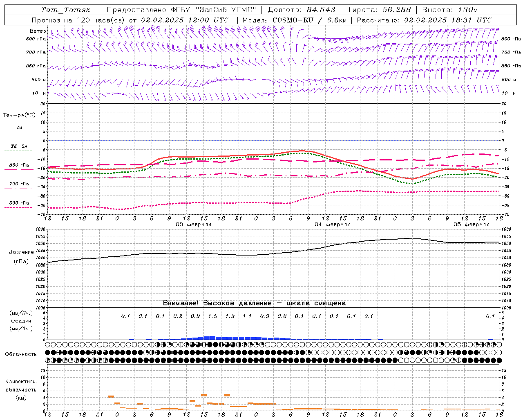This screenshot has height=418, width=523.
Task: Click the 'Модель COSMO-RU / 6.6км' text
Action: tap(295, 20)
